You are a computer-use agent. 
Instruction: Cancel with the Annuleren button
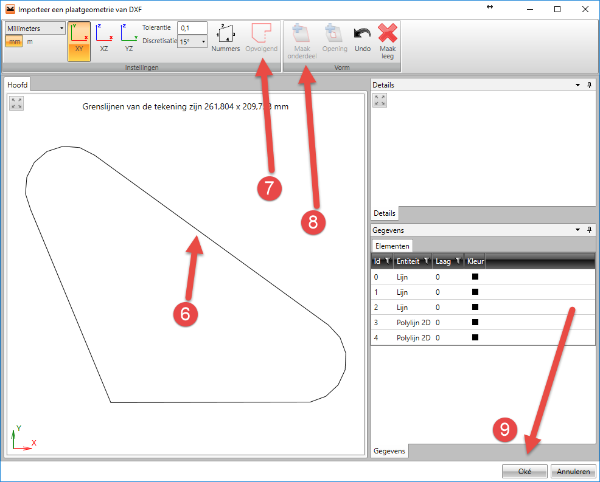(x=573, y=471)
